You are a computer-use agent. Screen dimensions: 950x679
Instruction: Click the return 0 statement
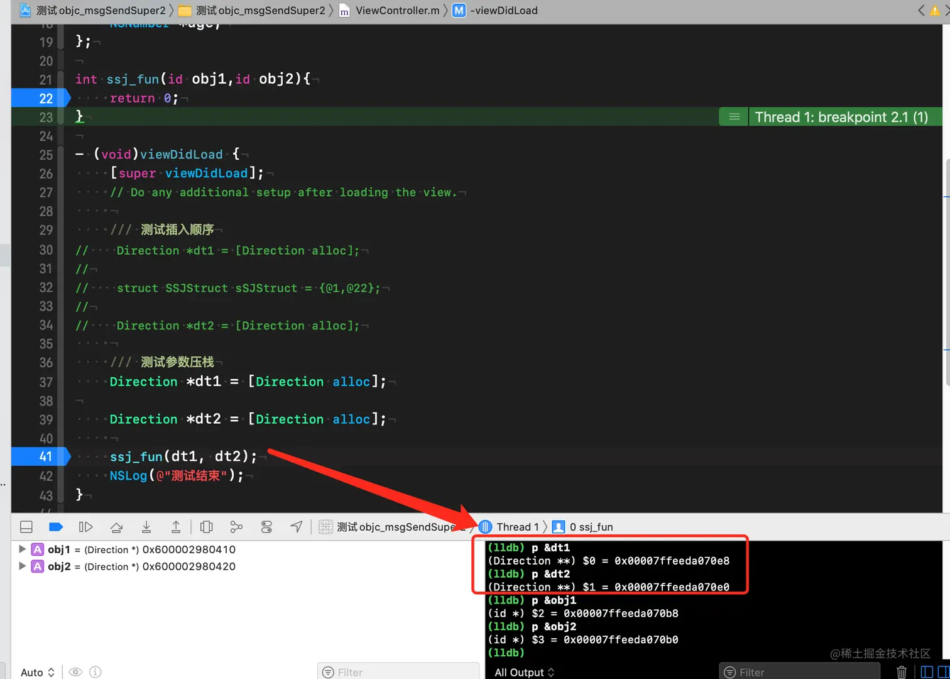click(x=144, y=98)
